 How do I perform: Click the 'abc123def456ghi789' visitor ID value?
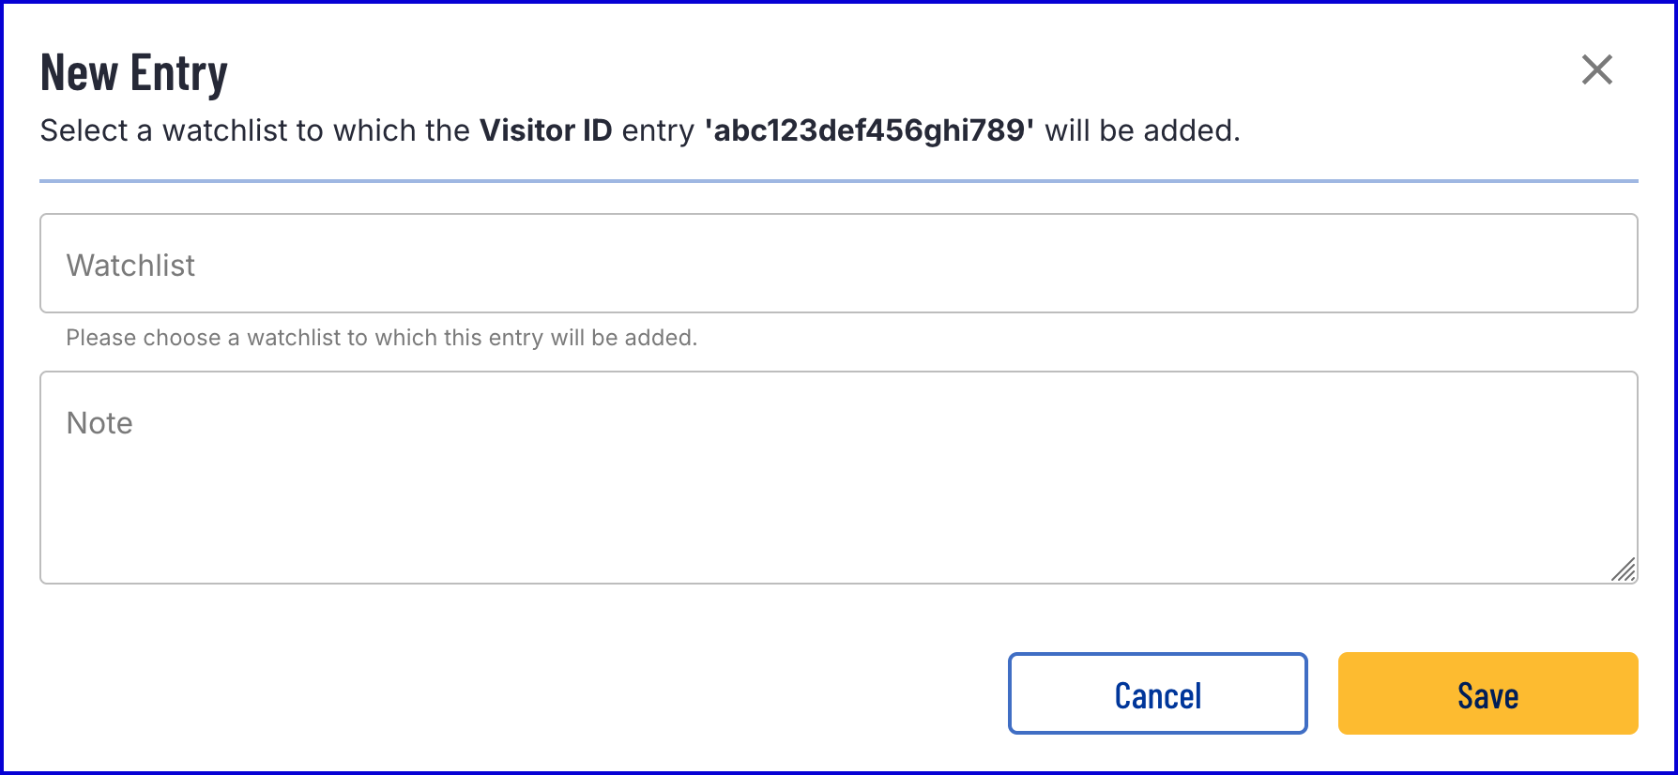click(x=869, y=130)
